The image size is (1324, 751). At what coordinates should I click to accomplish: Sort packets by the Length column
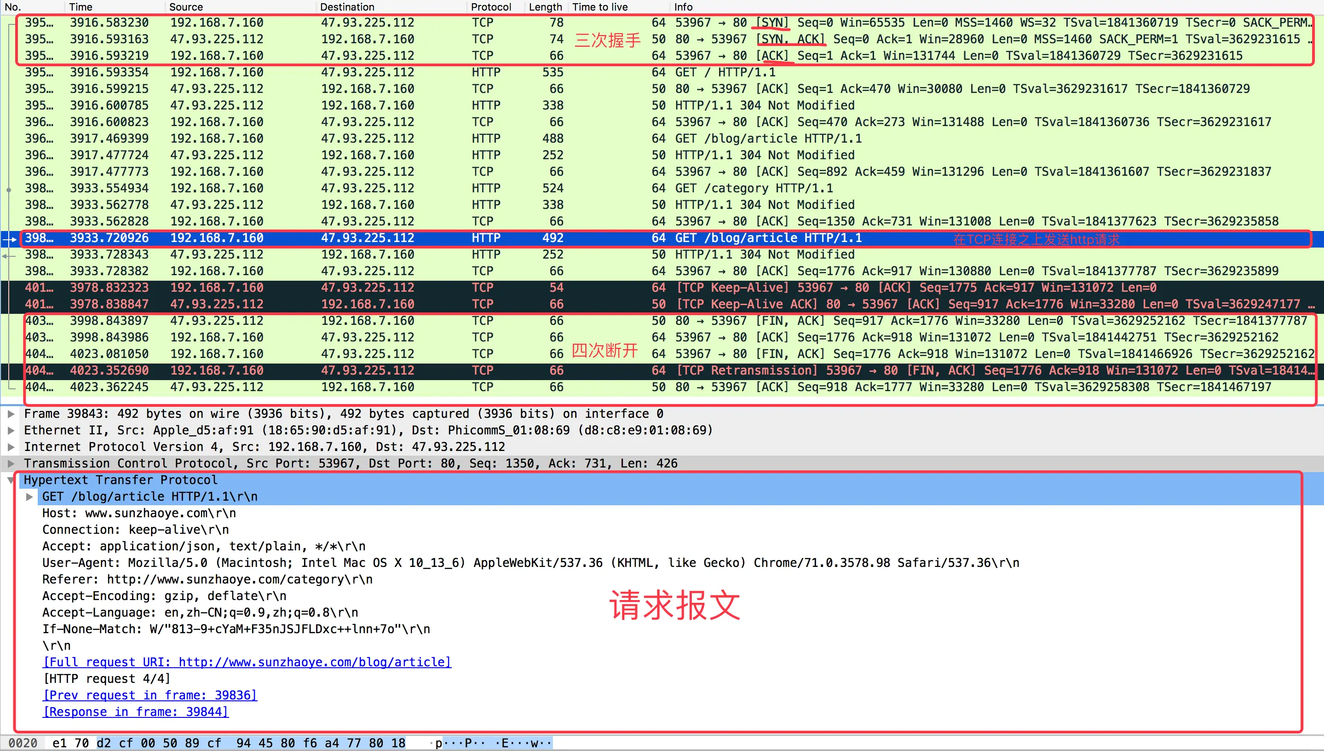[544, 7]
